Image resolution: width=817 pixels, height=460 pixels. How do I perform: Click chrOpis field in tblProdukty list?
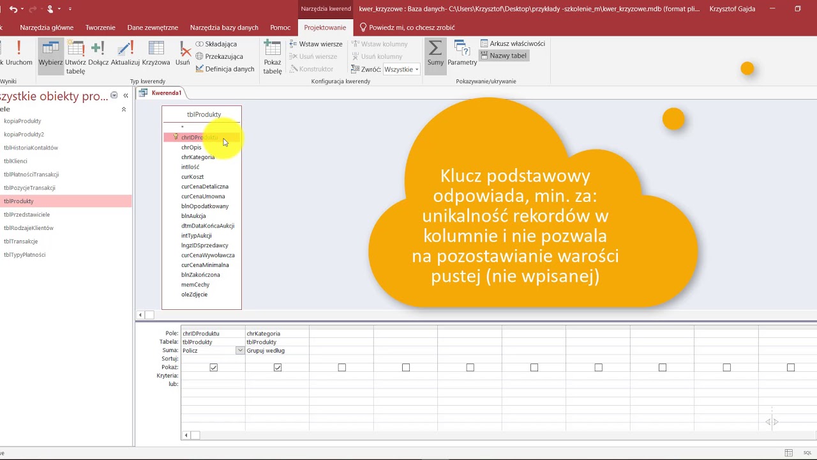tap(191, 147)
